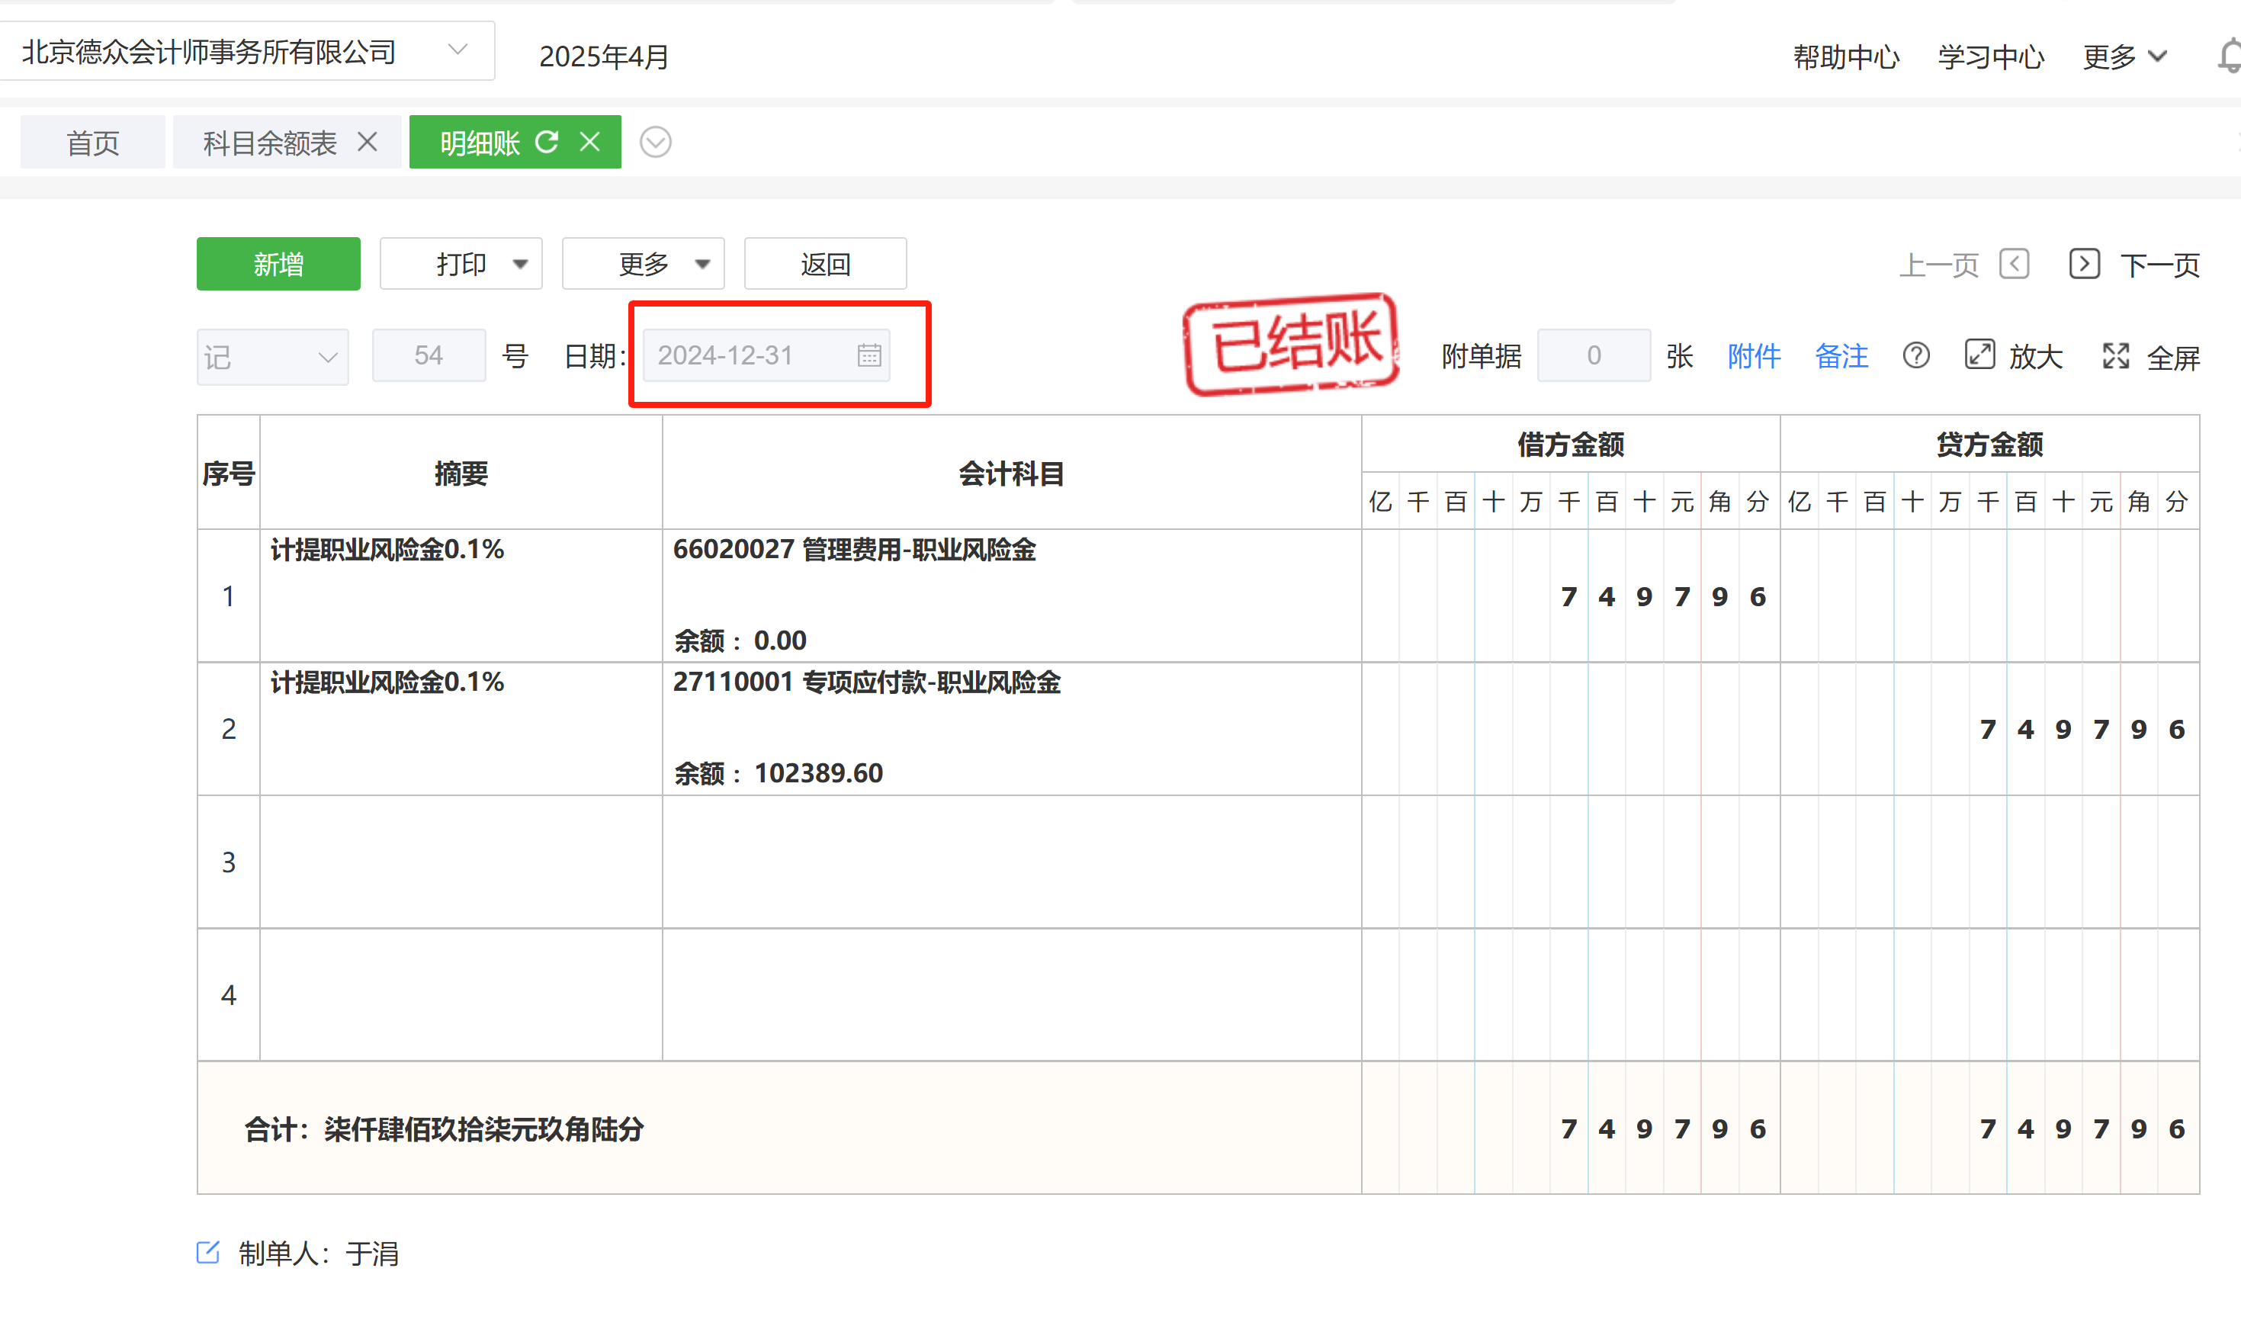Go to previous page arrow icon
The height and width of the screenshot is (1326, 2241).
pyautogui.click(x=2014, y=265)
